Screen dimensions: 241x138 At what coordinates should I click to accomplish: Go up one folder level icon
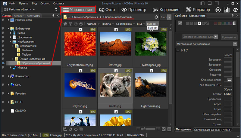click(81, 24)
